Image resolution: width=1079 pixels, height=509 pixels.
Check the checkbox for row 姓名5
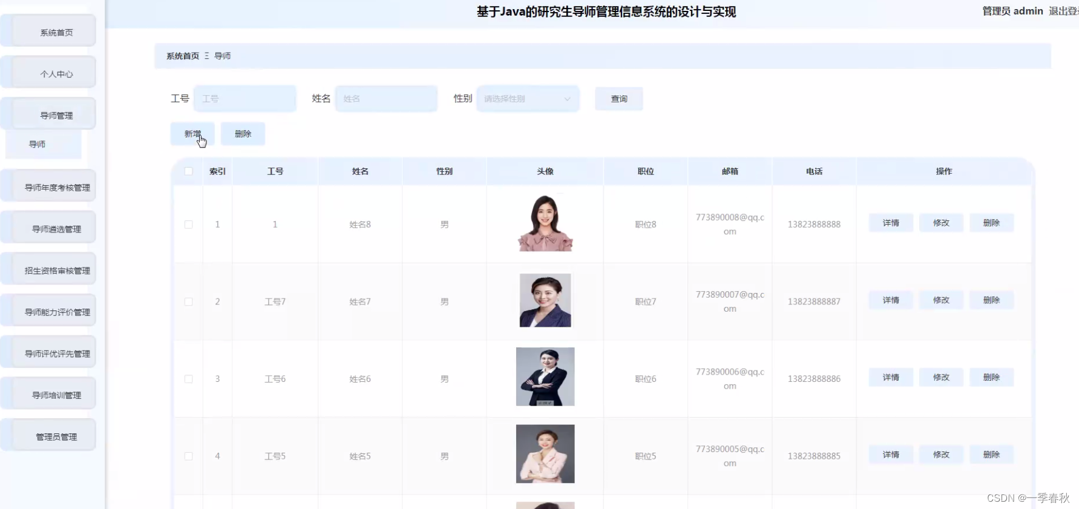point(189,456)
